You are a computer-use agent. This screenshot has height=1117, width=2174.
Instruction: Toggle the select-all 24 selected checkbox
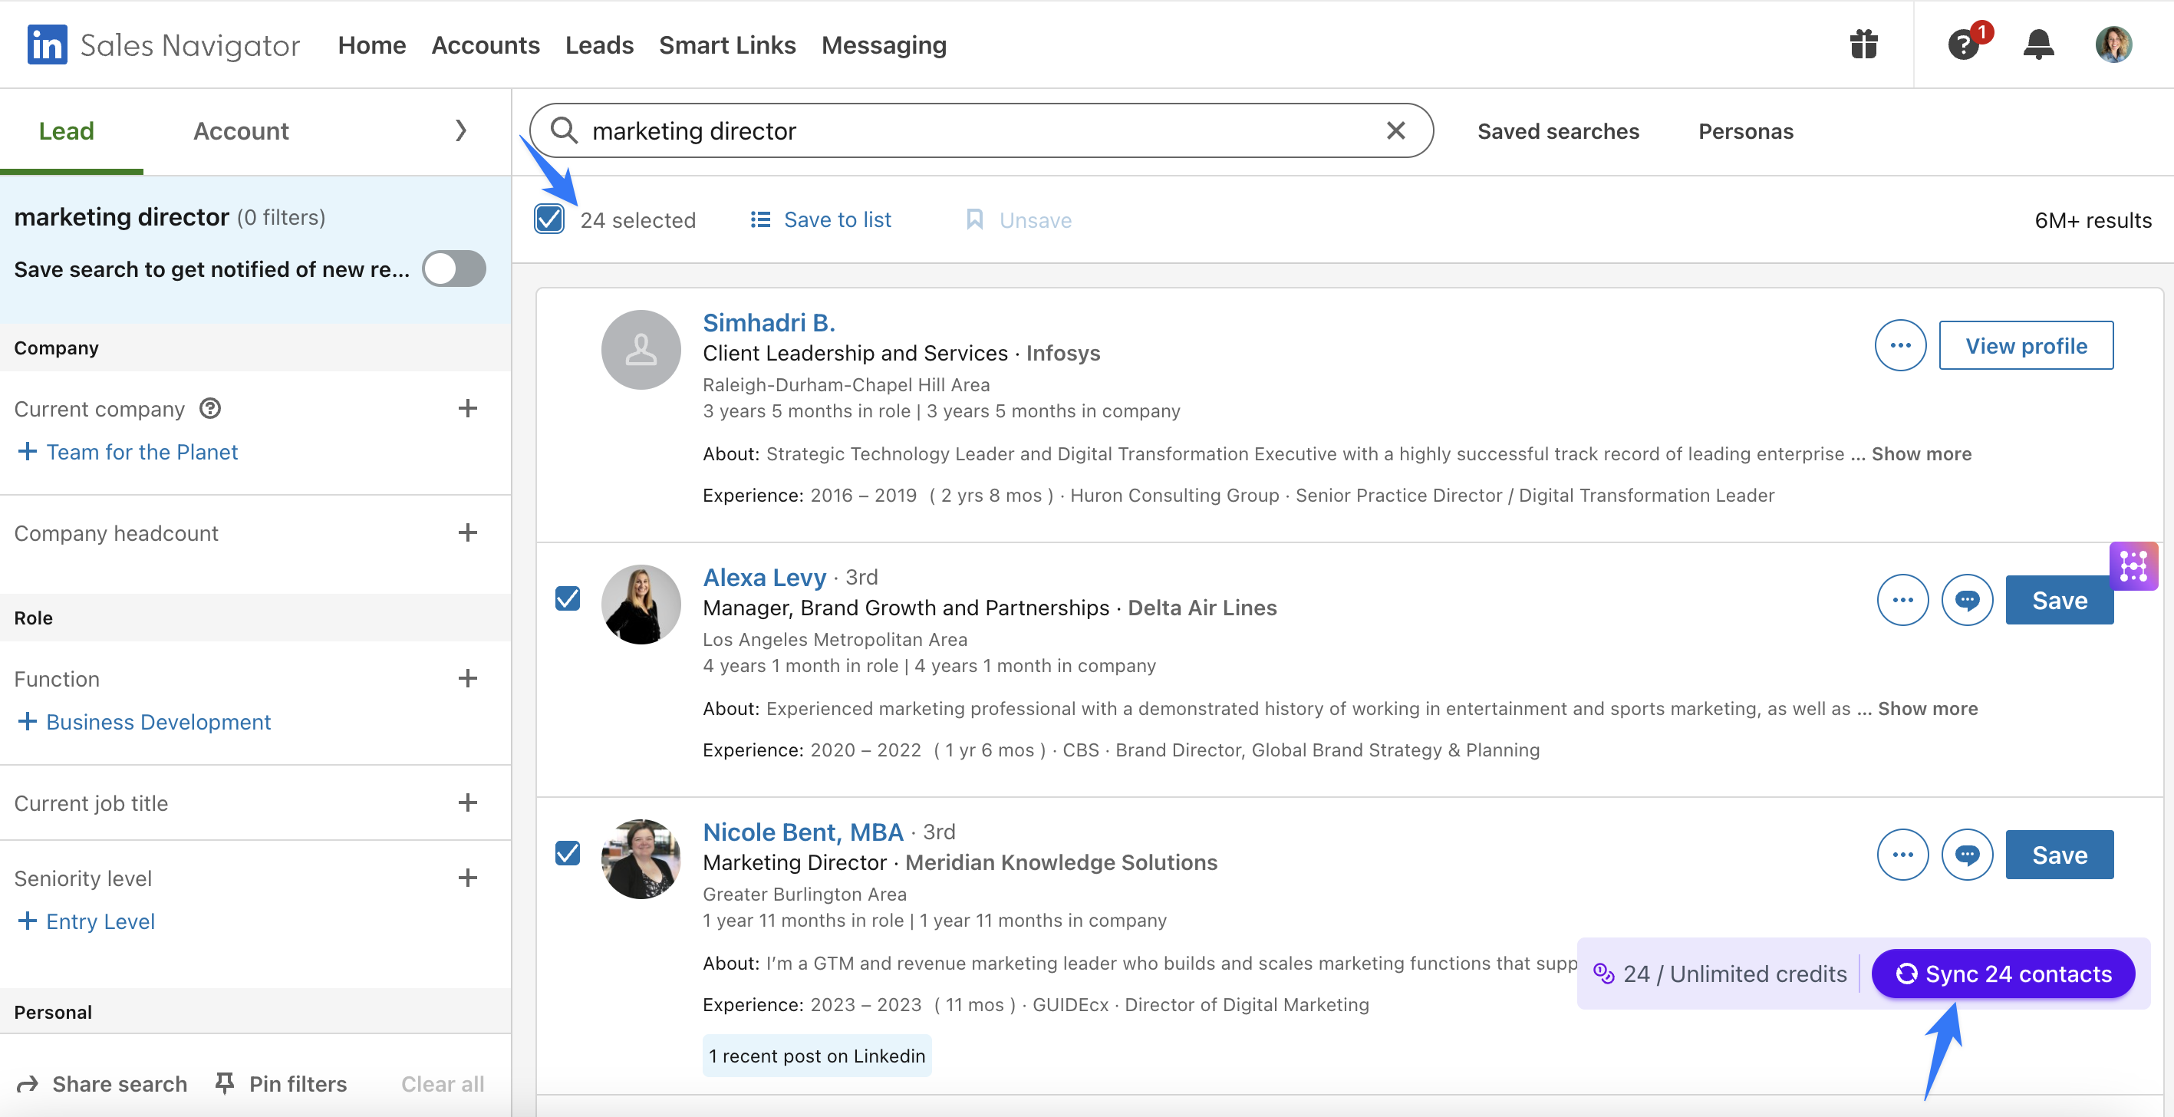pyautogui.click(x=549, y=219)
